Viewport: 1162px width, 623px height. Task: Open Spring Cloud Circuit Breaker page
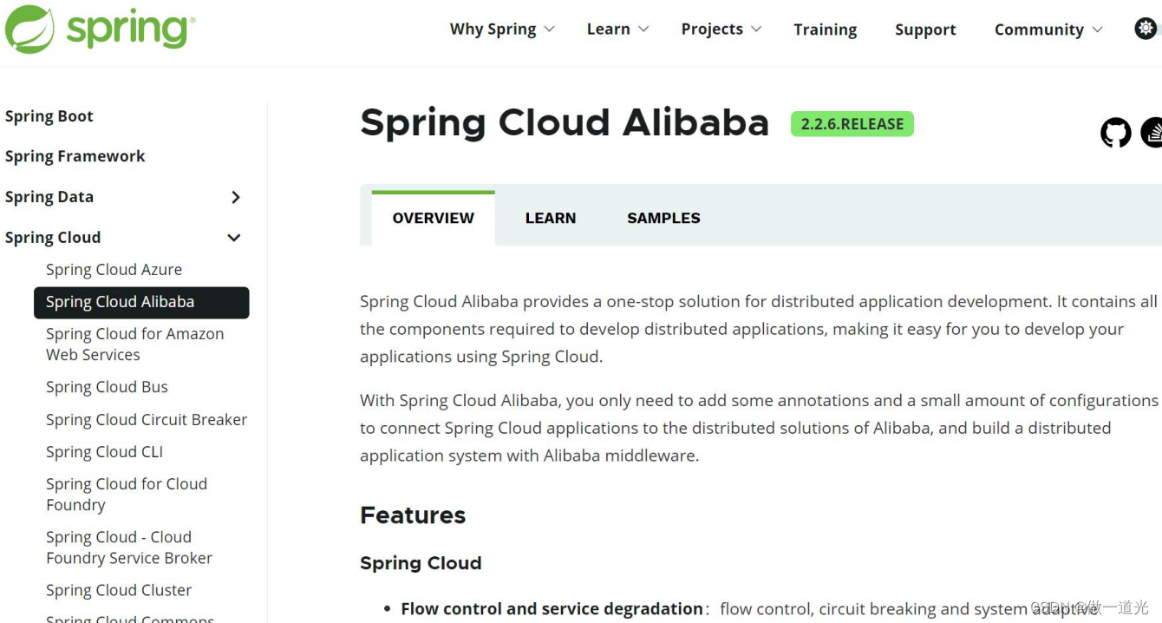tap(147, 419)
